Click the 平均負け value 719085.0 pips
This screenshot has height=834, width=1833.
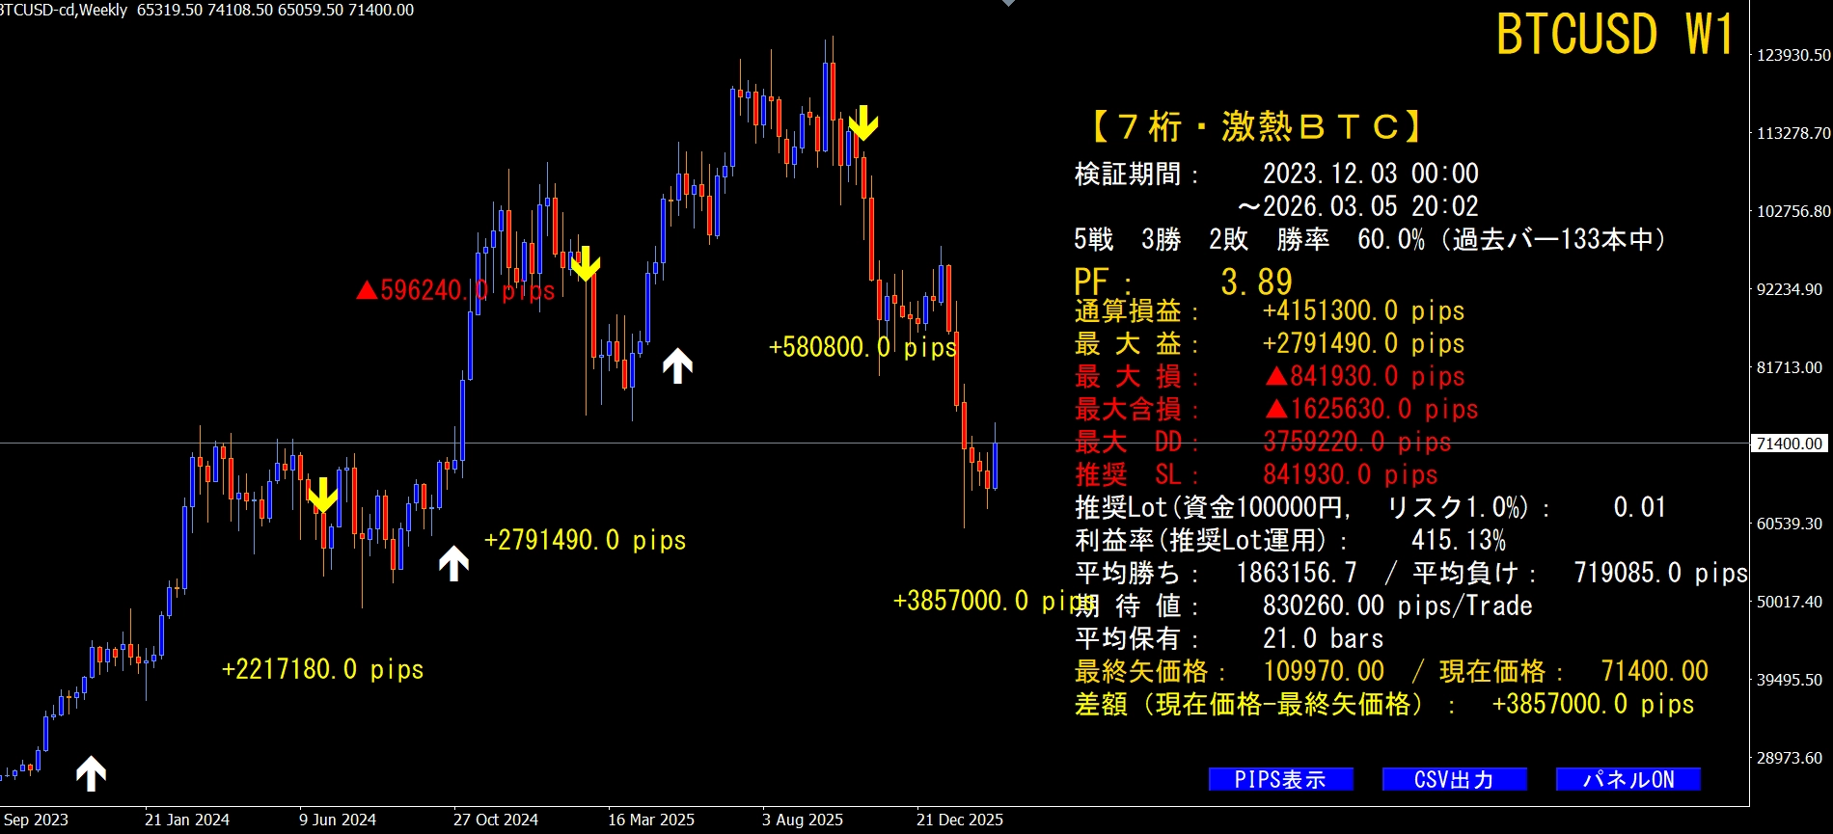coord(1661,573)
